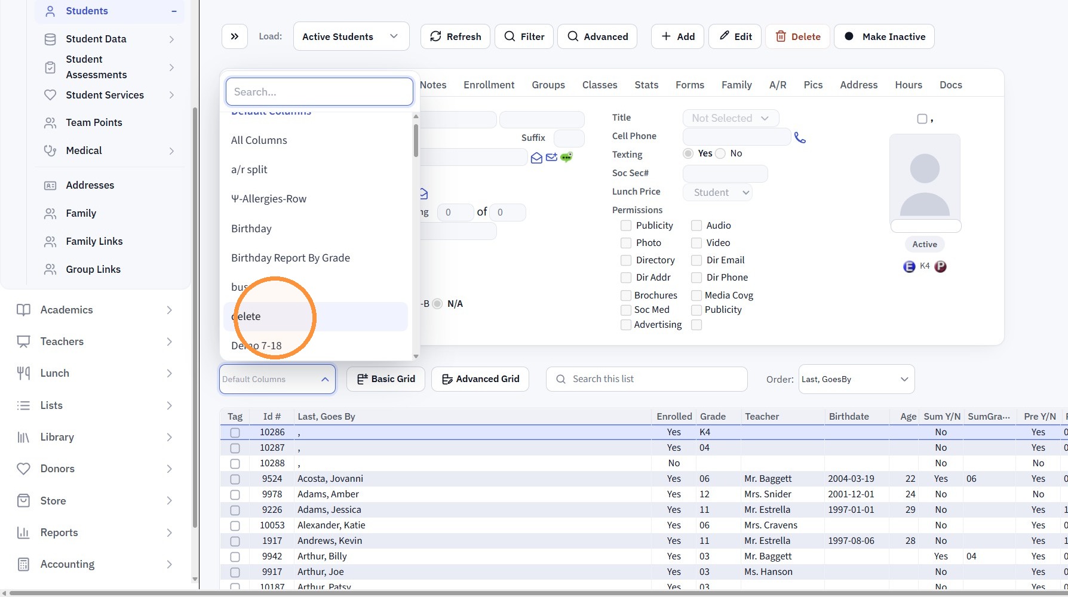Screen dimensions: 1068x597
Task: Click the Family Links people icon
Action: [x=51, y=241]
